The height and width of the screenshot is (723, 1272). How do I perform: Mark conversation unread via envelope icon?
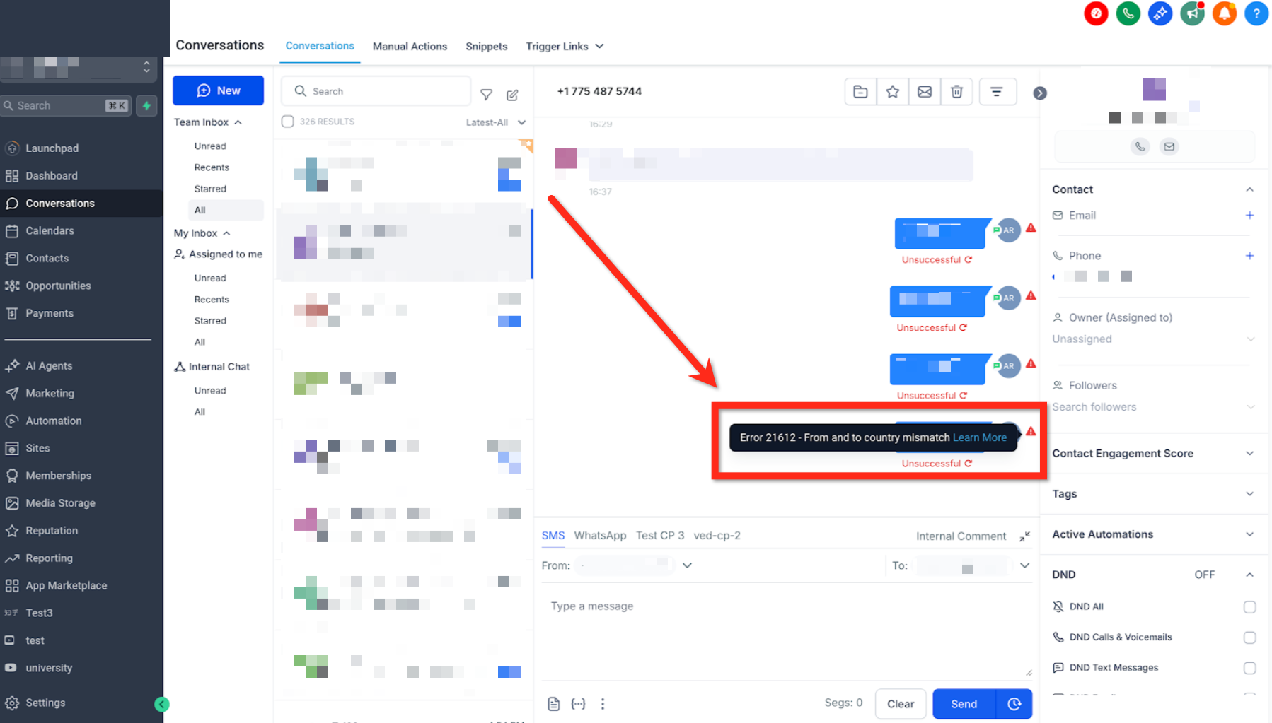(x=925, y=92)
